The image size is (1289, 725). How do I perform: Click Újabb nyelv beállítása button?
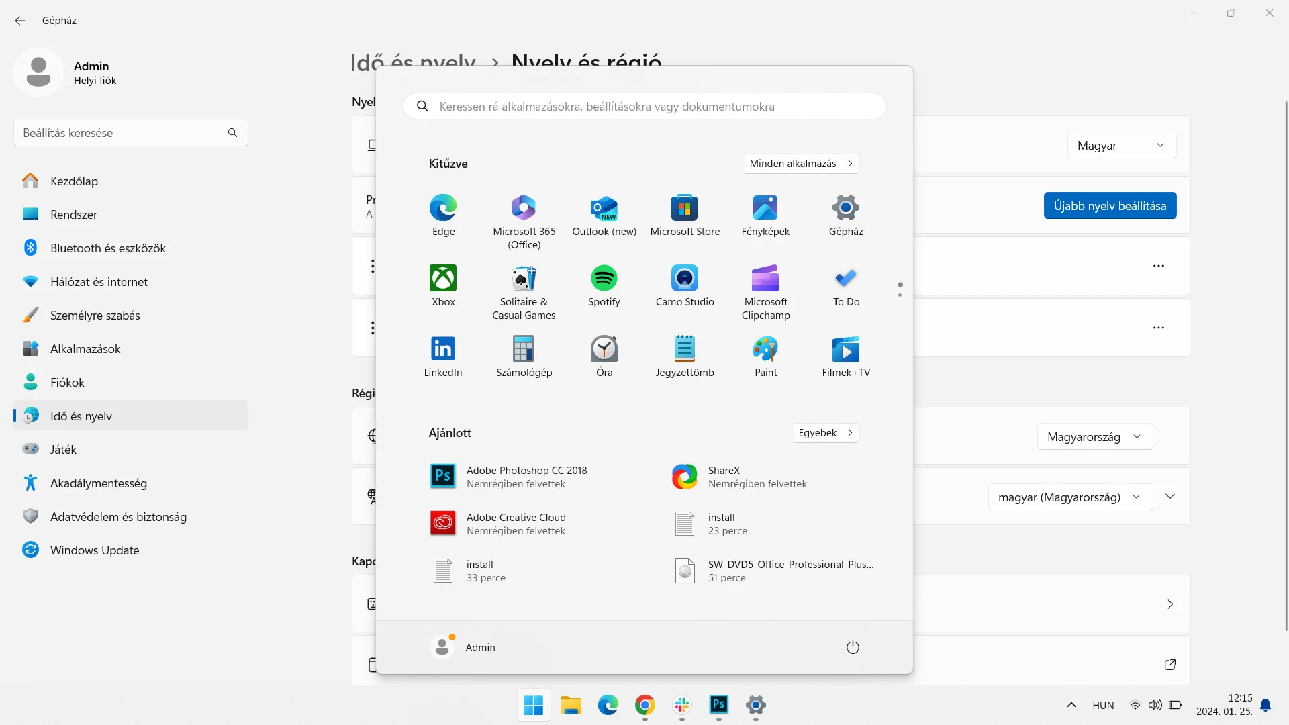pyautogui.click(x=1109, y=206)
